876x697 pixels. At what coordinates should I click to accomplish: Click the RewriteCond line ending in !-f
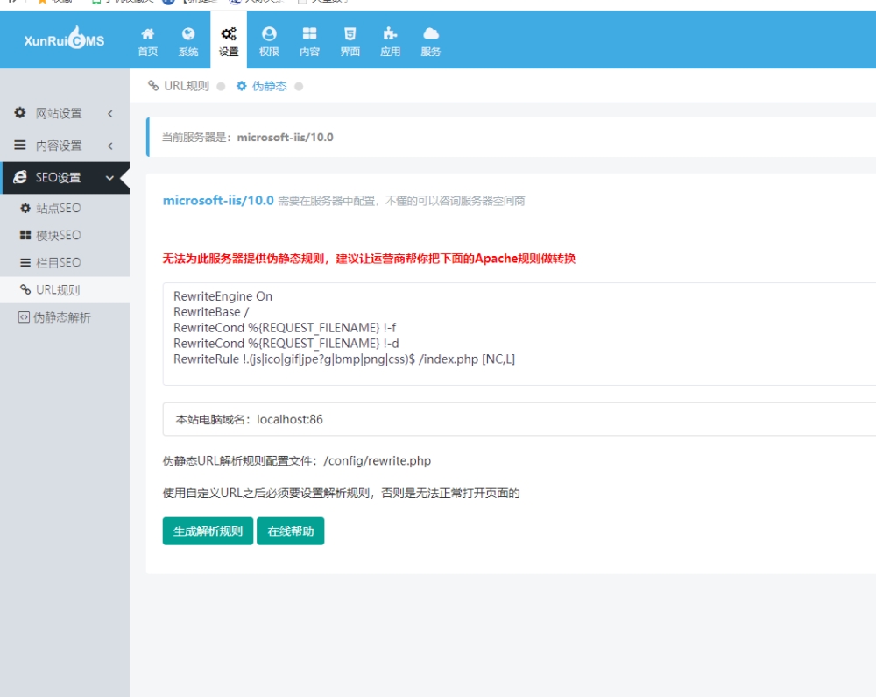tap(285, 328)
